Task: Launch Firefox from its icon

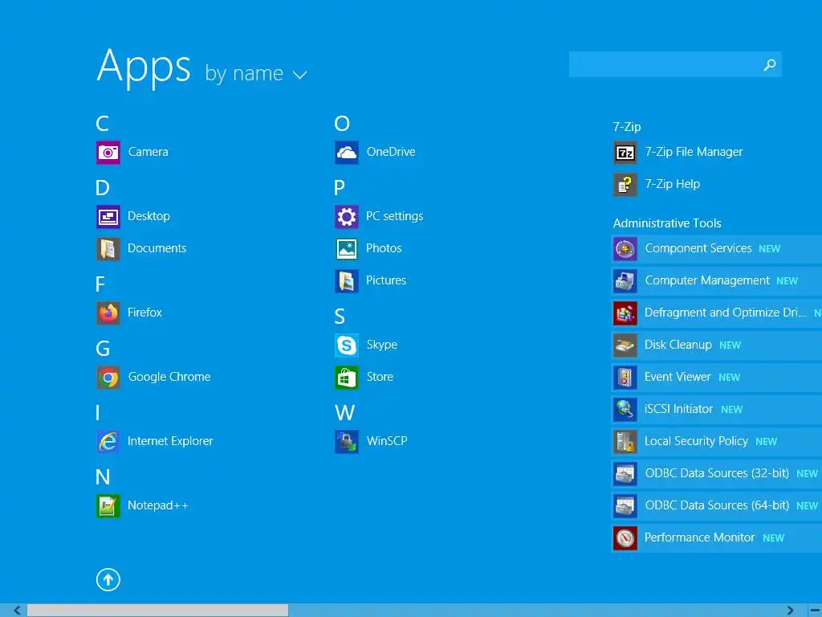Action: click(108, 313)
